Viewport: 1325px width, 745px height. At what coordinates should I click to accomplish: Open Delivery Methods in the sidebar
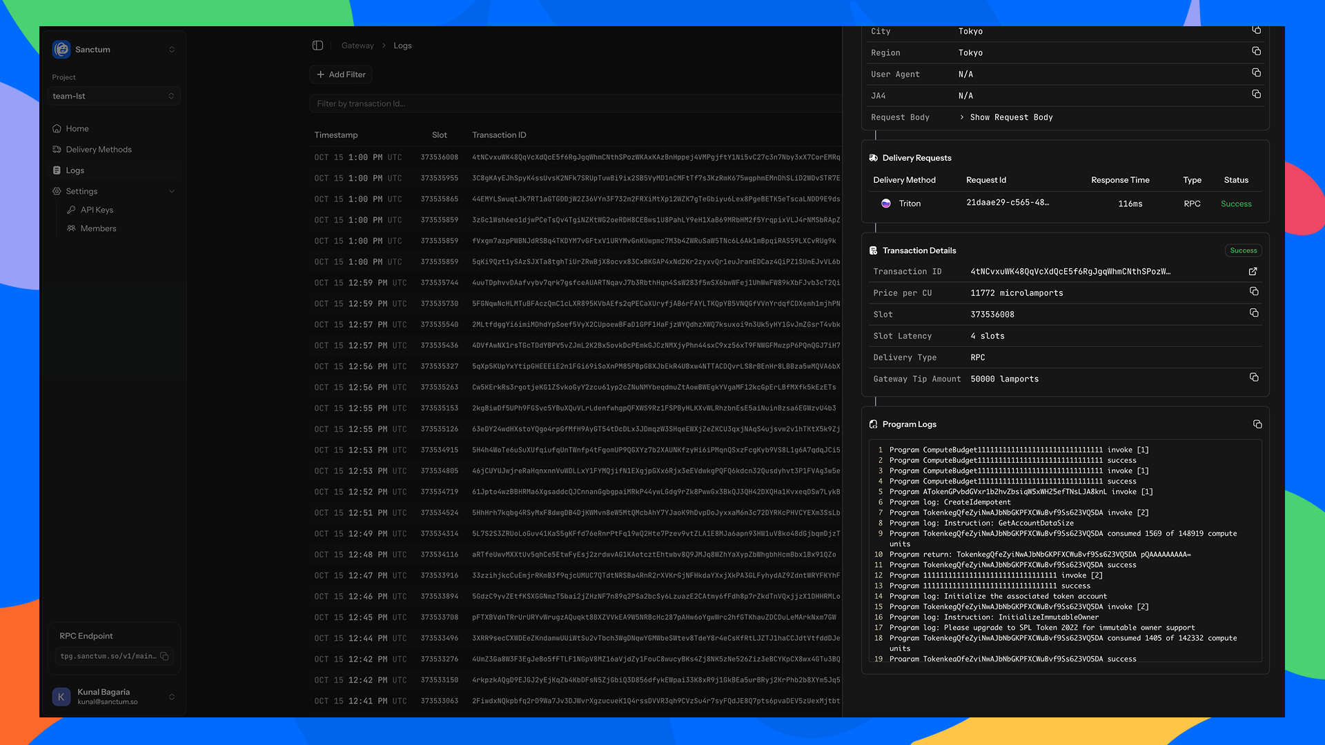click(99, 150)
